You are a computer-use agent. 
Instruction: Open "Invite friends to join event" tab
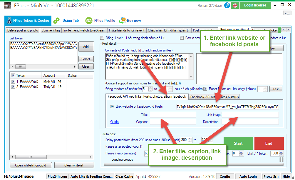[127, 30]
